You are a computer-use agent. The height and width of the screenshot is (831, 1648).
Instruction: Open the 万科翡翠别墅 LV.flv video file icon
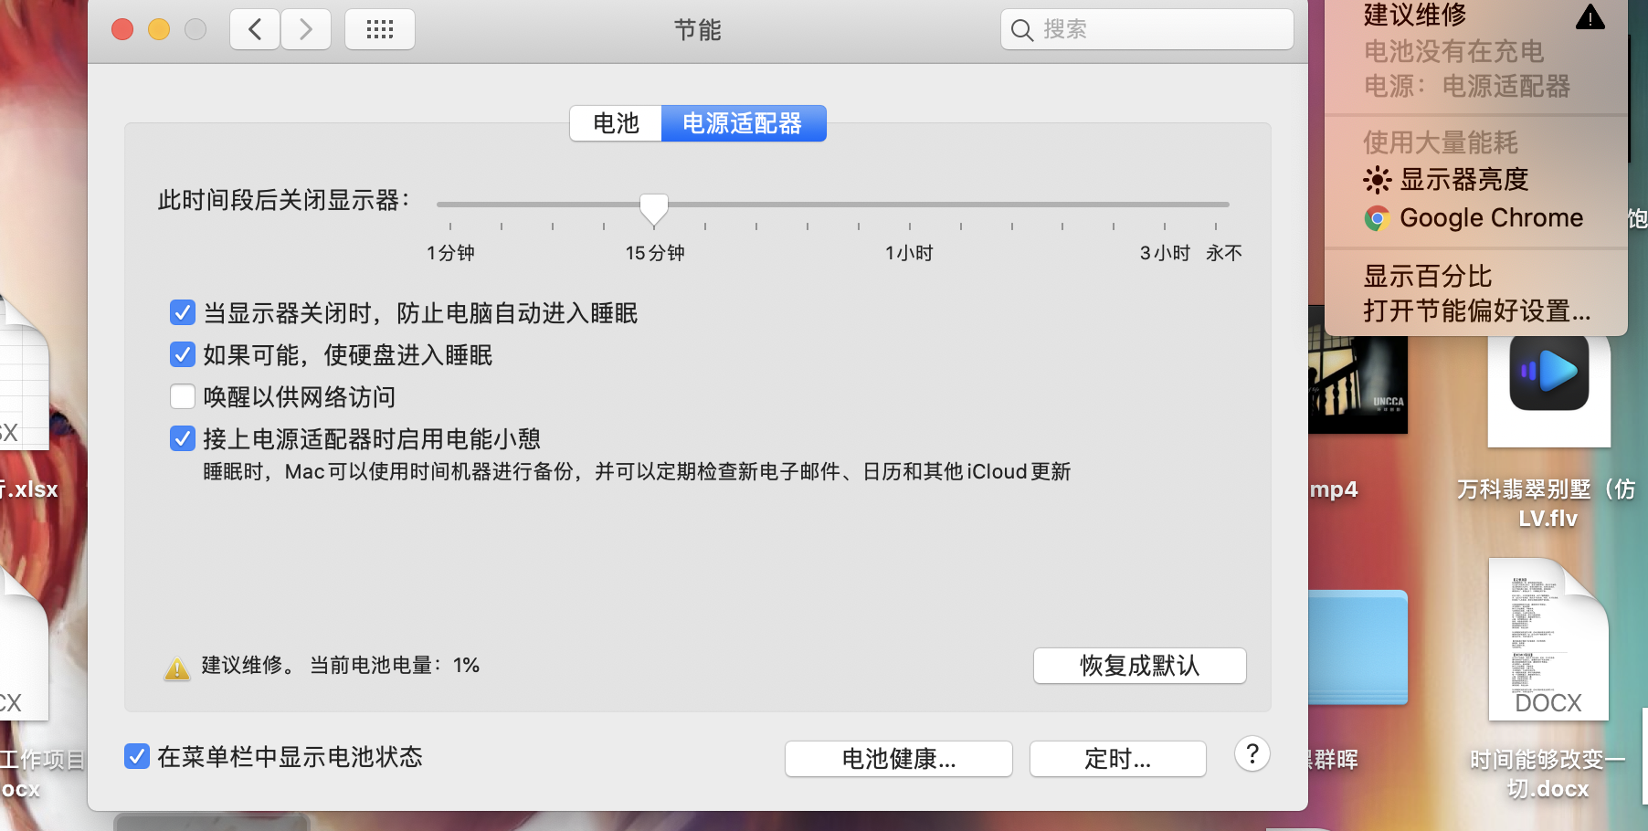click(1549, 390)
